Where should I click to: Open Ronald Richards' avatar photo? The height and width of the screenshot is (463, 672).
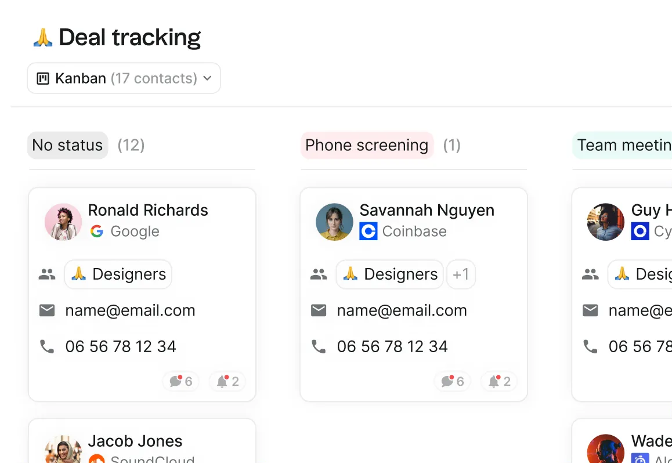pyautogui.click(x=63, y=222)
